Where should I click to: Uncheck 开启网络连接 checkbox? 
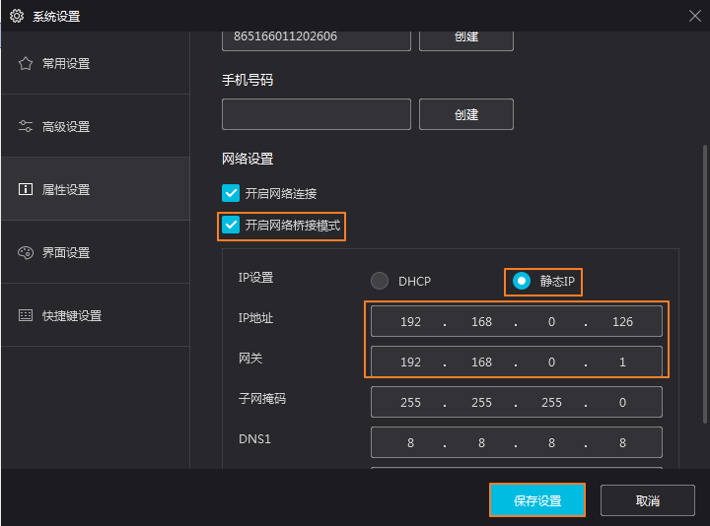(231, 193)
